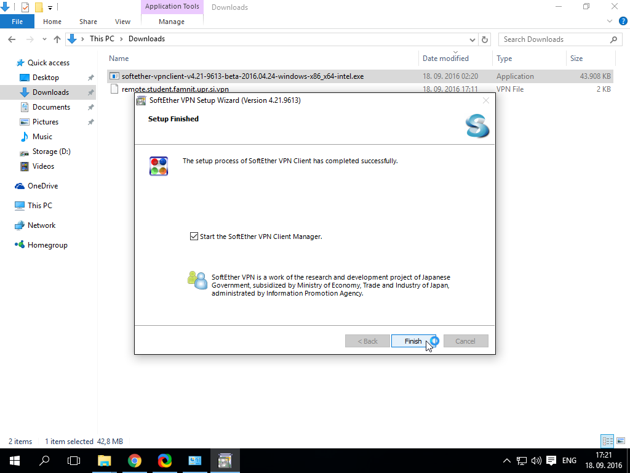Viewport: 630px width, 473px height.
Task: Select the remote.student.famnit.upr.si.vpn file
Action: tap(360, 89)
